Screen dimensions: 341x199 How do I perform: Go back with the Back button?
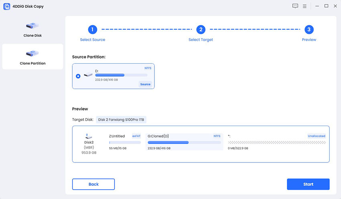(x=93, y=184)
